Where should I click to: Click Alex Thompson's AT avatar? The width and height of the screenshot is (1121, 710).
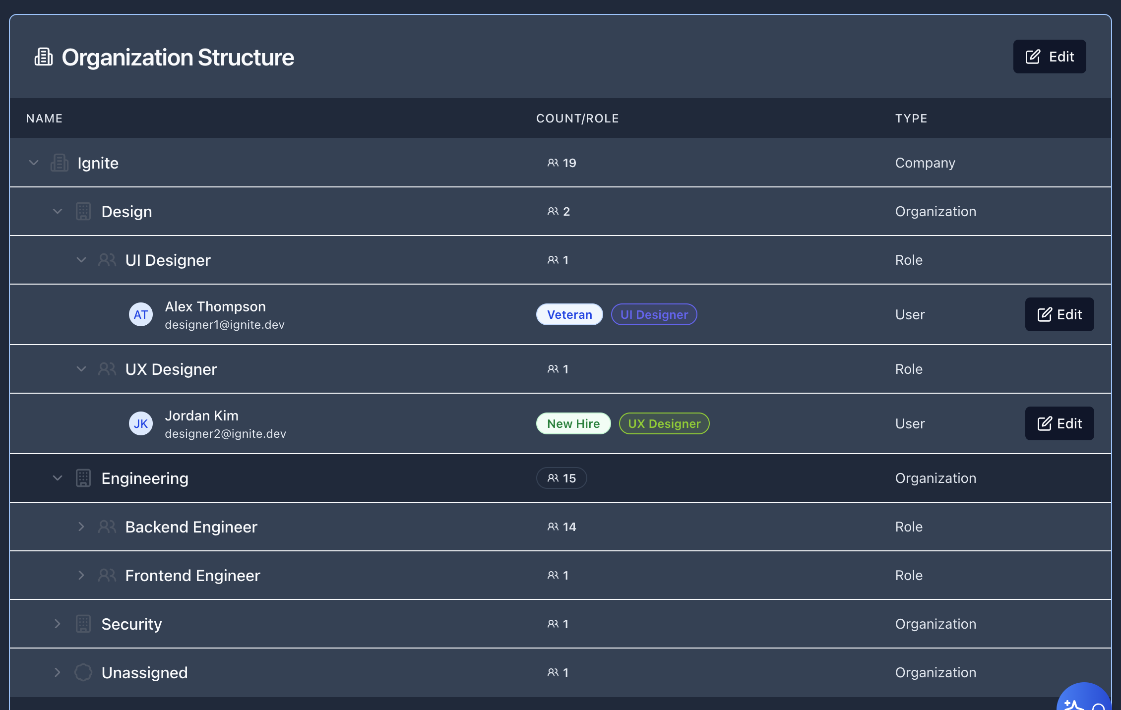(141, 314)
